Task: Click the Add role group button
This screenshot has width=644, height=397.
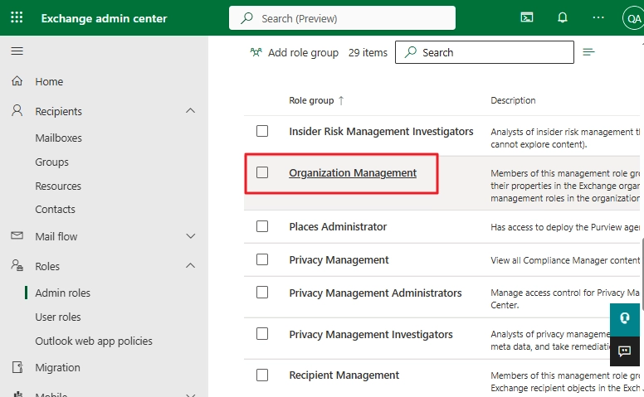Action: pos(294,52)
